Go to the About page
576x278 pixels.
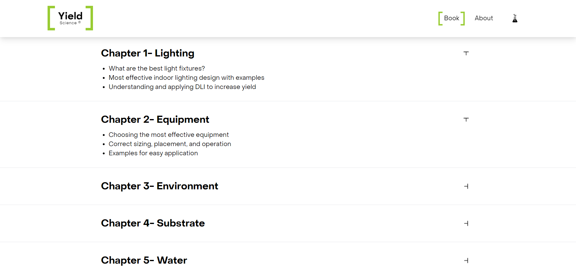(484, 18)
